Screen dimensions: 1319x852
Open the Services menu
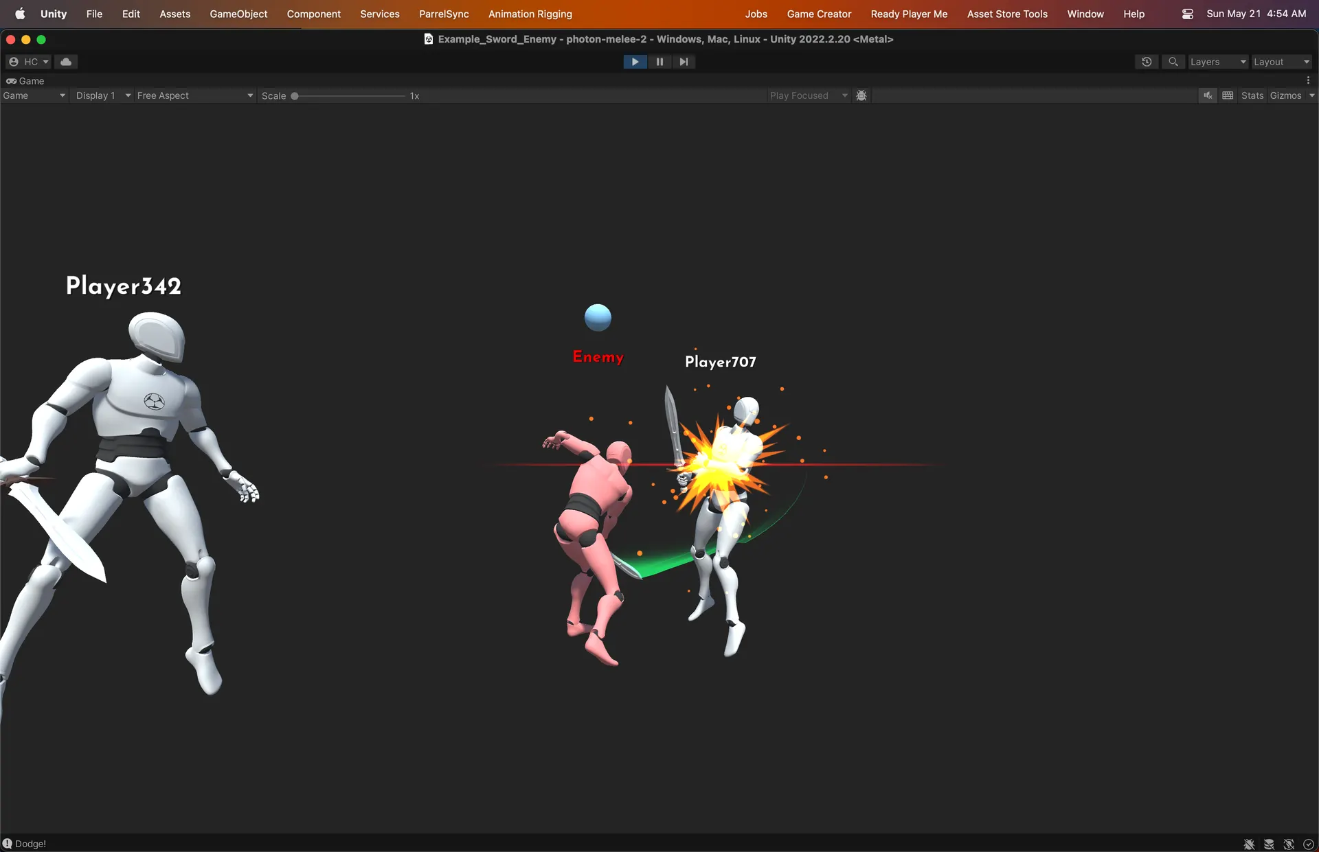click(380, 14)
